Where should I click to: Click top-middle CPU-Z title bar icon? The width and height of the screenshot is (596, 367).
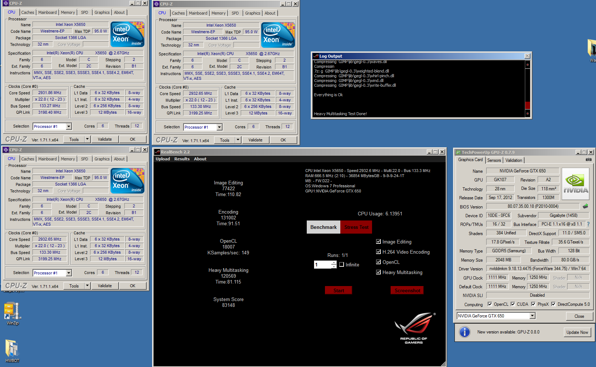[x=156, y=4]
